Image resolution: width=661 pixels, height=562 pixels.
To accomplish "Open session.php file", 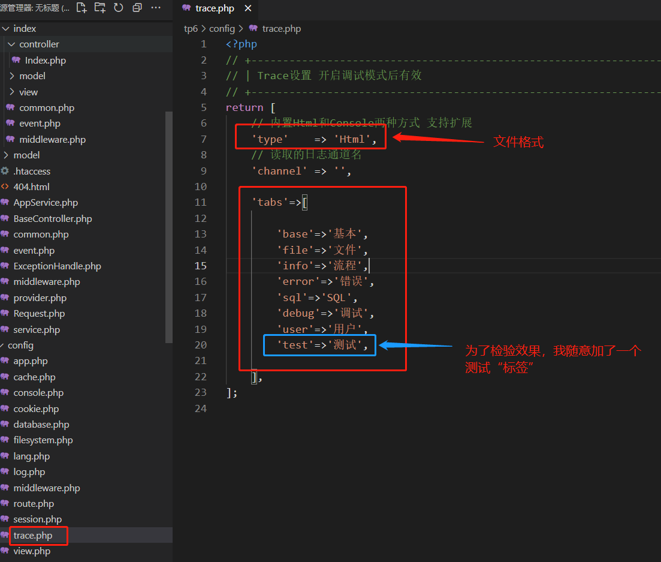I will tap(38, 519).
